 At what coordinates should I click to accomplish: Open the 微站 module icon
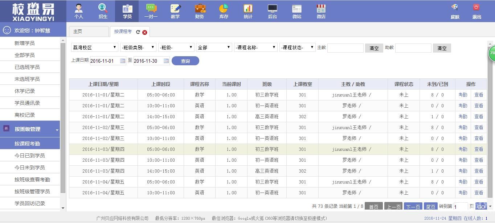coord(297,11)
